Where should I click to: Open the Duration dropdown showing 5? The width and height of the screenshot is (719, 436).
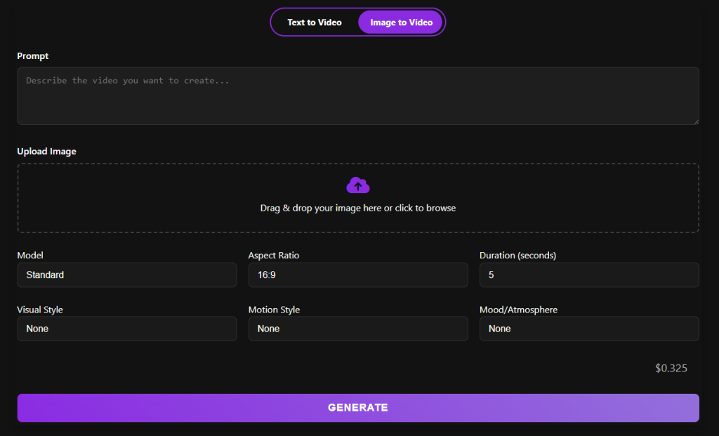pyautogui.click(x=589, y=275)
